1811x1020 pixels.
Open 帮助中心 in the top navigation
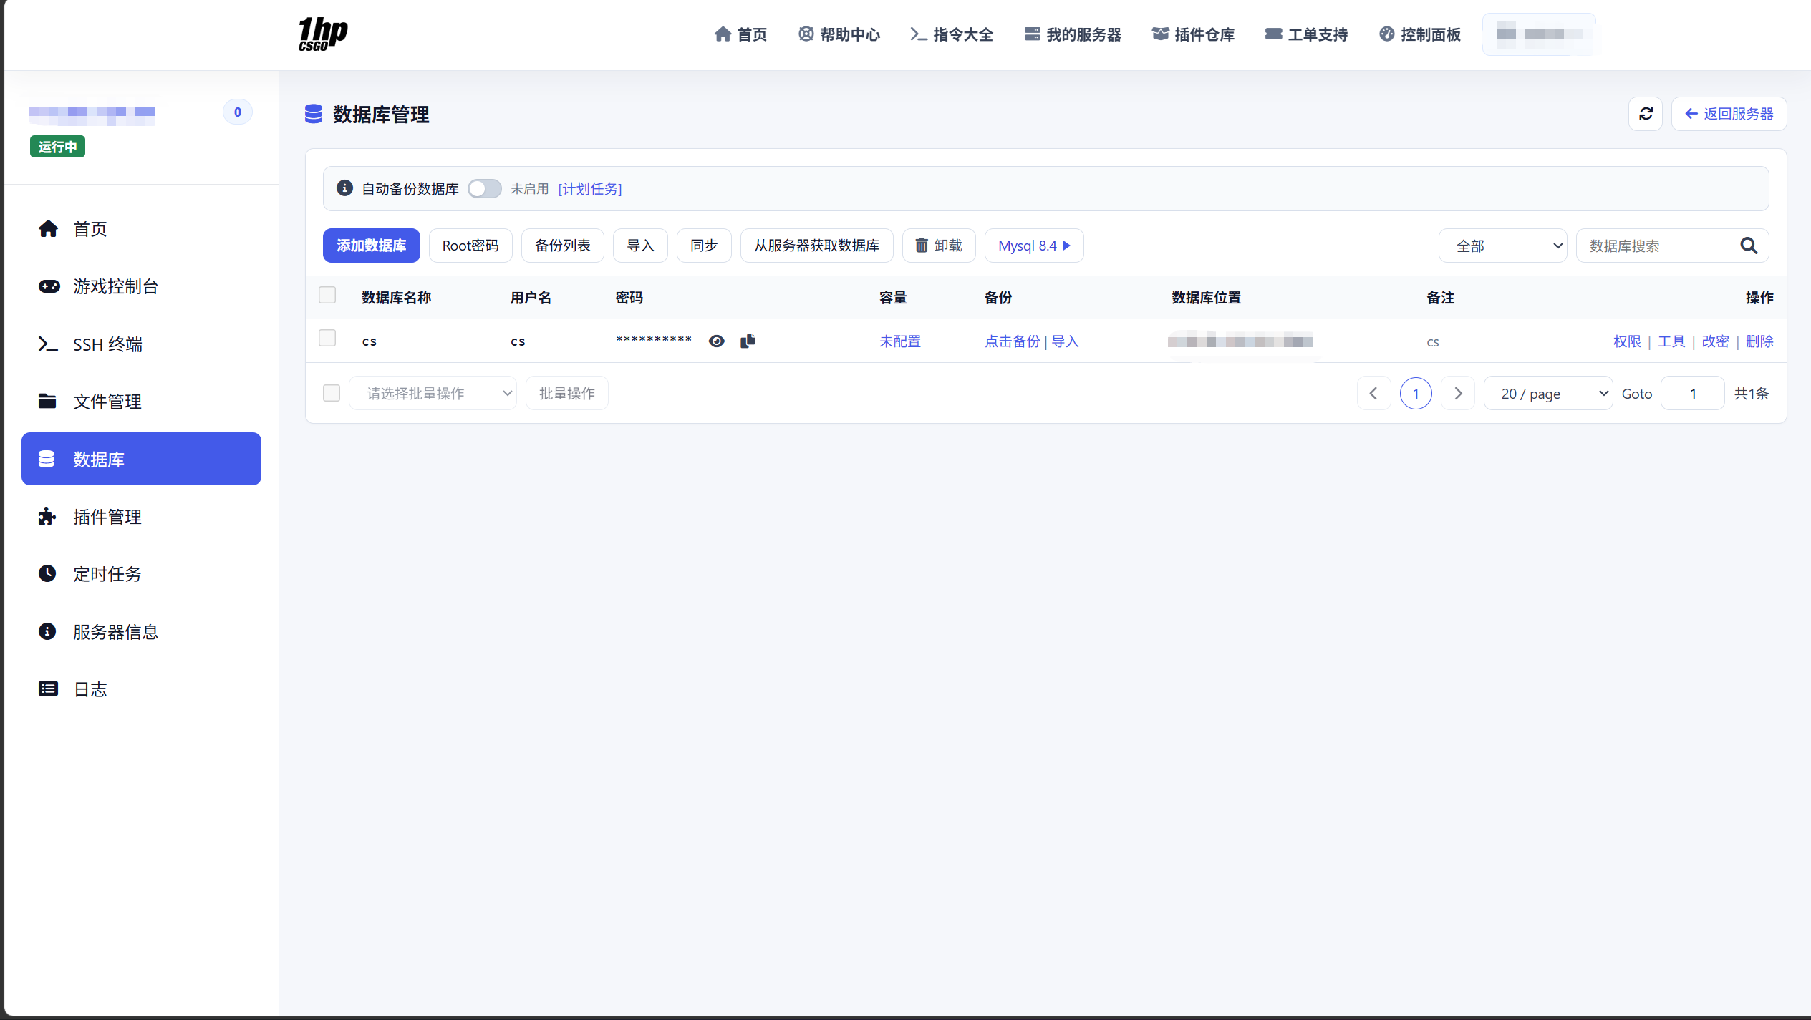coord(839,34)
